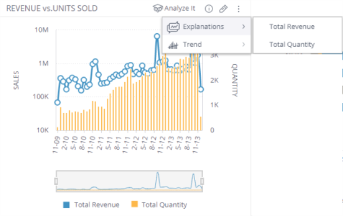Screen dimensions: 343x216
Task: Click the Trend bars icon
Action: pyautogui.click(x=173, y=45)
